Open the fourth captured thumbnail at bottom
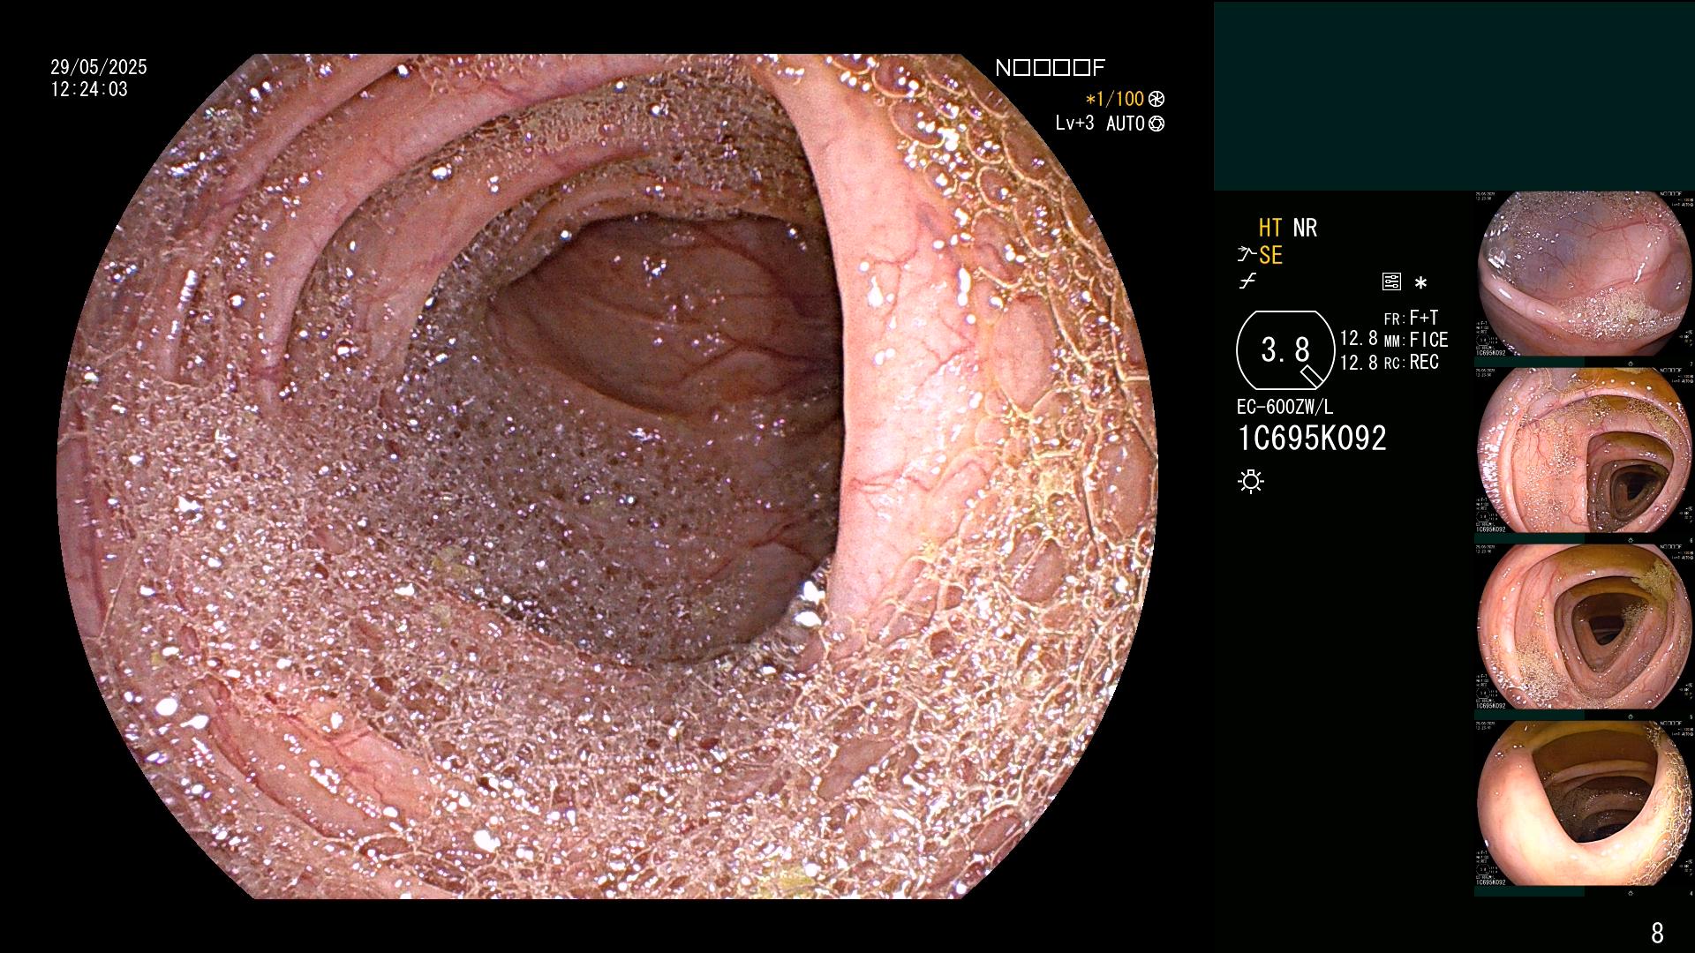Screen dimensions: 1695x953 (1584, 804)
